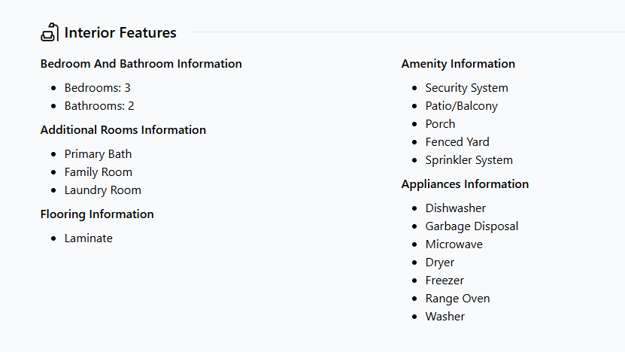Viewport: 625px width, 352px height.
Task: Select the Garbage Disposal appliance item
Action: pyautogui.click(x=472, y=226)
